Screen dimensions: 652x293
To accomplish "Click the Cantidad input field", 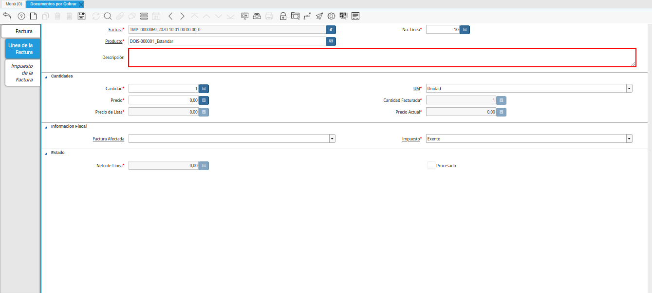I will tap(164, 89).
